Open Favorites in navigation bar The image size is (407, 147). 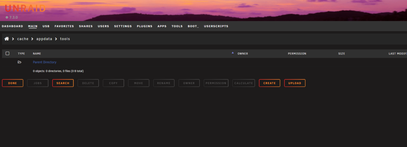64,26
